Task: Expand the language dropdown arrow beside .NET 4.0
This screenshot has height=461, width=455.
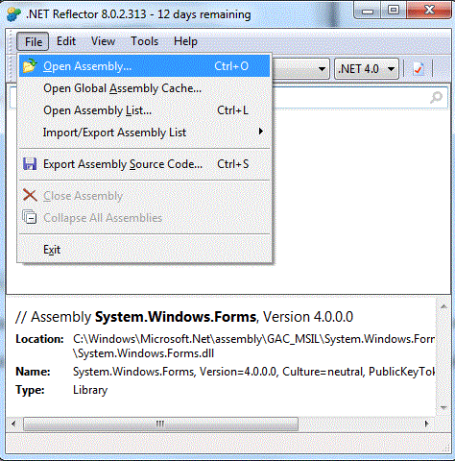Action: pos(322,69)
